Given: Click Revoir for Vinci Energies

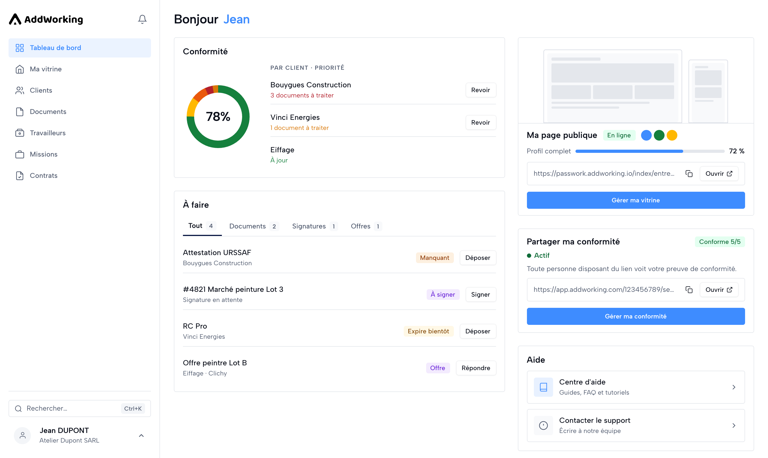Looking at the screenshot, I should pyautogui.click(x=481, y=122).
